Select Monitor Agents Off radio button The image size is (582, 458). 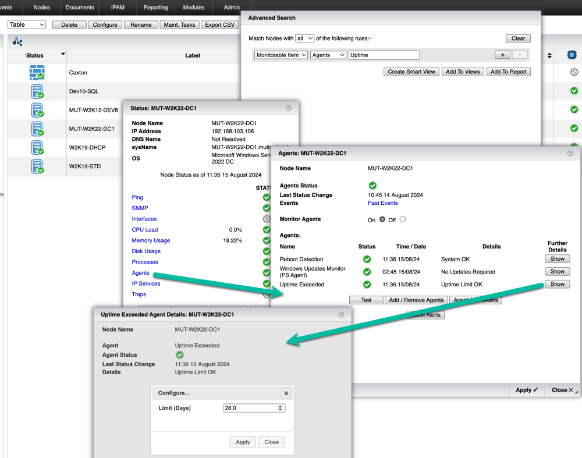click(x=403, y=219)
